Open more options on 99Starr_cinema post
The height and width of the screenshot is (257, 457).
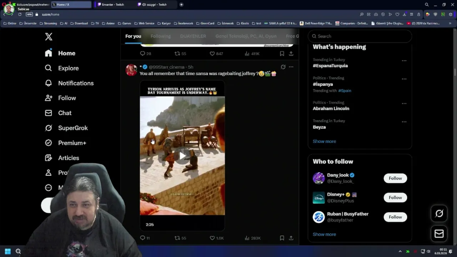tap(291, 67)
